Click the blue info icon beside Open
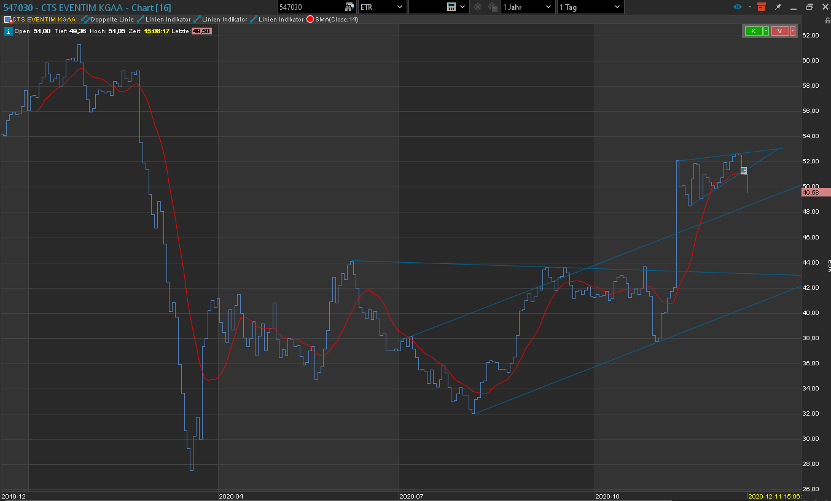 [8, 31]
